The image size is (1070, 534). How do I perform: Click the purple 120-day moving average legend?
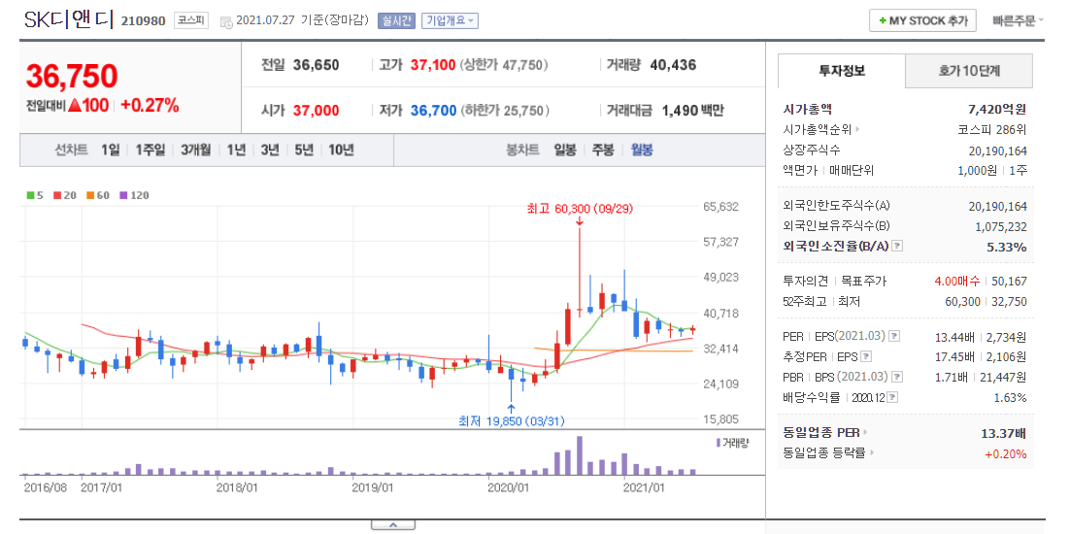point(134,195)
